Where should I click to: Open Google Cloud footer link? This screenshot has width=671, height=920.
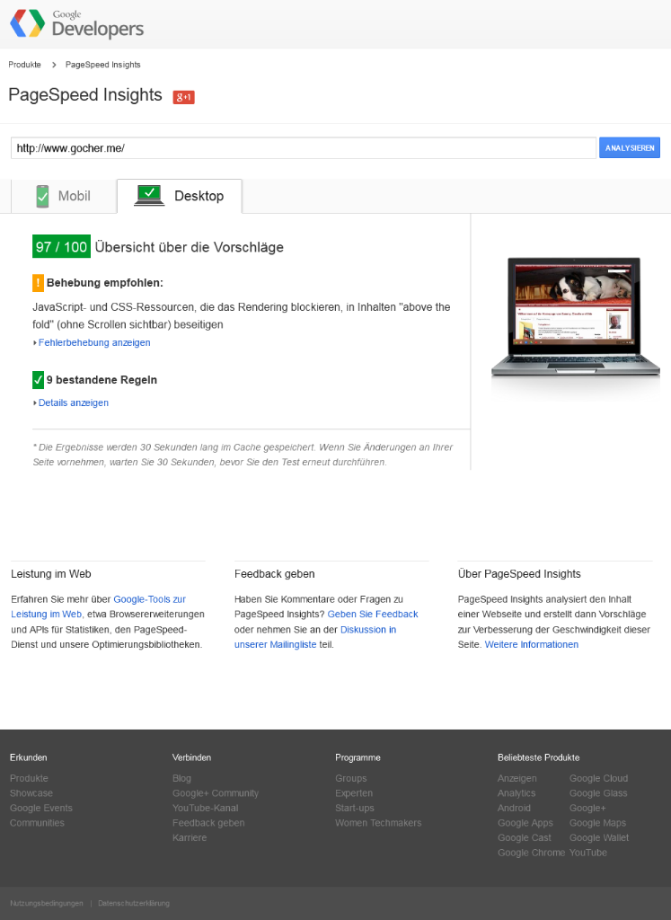coord(598,778)
